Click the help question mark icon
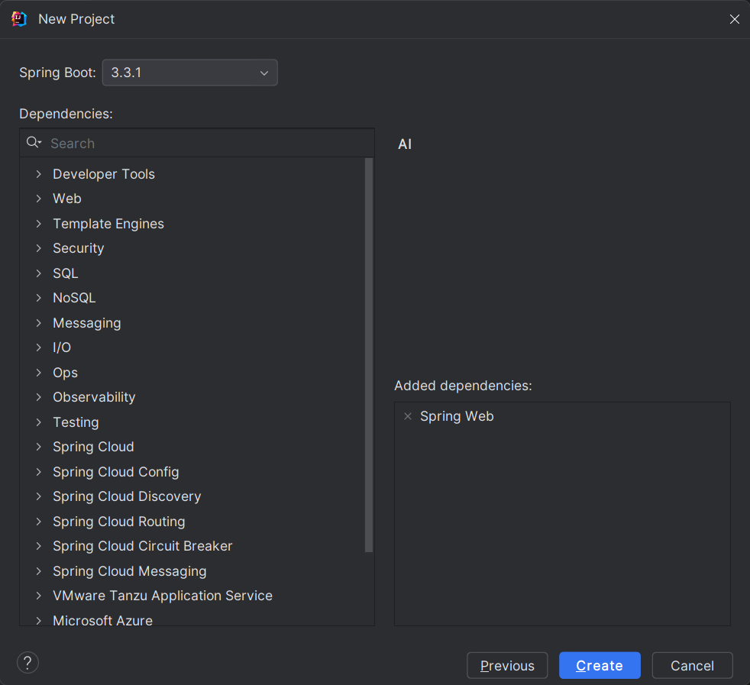 tap(27, 662)
